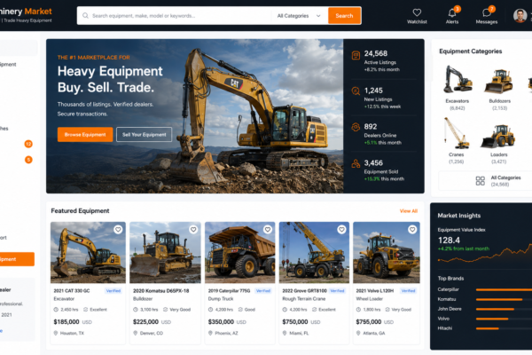The height and width of the screenshot is (355, 532).
Task: Open the Caterpillar 775G dump truck photo
Action: [x=240, y=252]
